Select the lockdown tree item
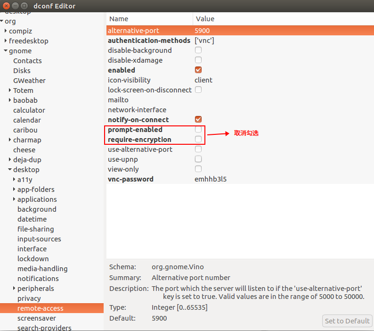The image size is (374, 331). pyautogui.click(x=33, y=259)
